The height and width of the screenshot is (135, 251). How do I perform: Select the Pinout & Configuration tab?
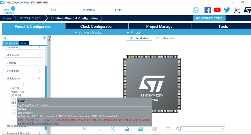coord(33,26)
